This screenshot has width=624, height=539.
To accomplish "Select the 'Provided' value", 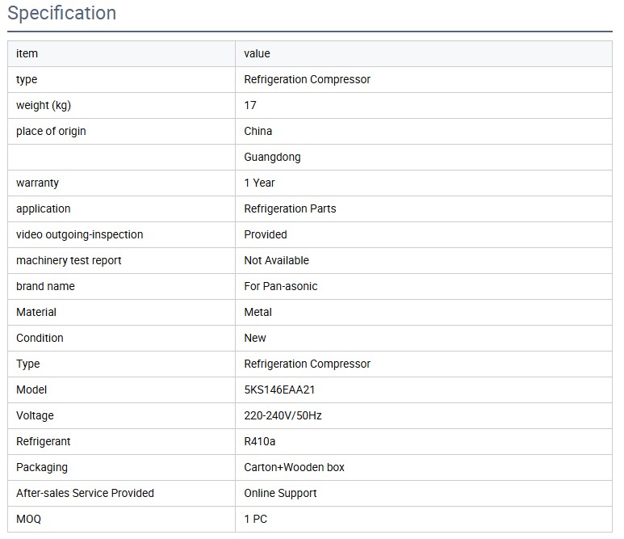I will point(266,234).
